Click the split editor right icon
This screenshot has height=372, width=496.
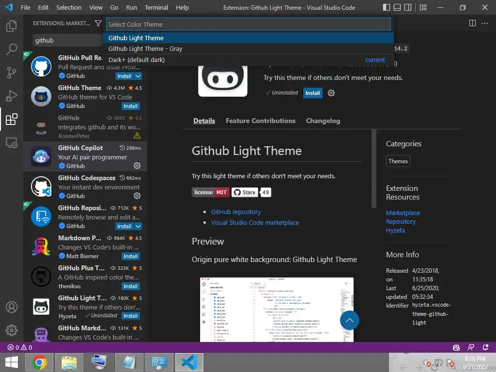click(472, 23)
